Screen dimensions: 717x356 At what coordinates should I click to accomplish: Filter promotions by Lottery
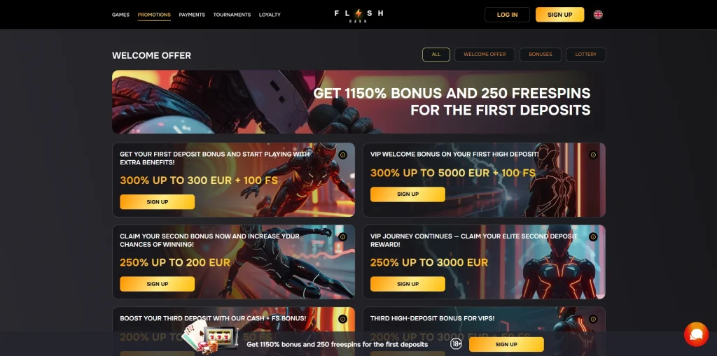click(x=586, y=55)
